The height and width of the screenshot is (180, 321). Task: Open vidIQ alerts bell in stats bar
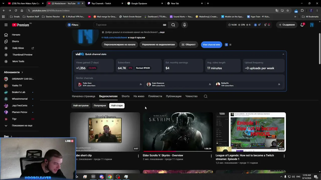pyautogui.click(x=269, y=25)
